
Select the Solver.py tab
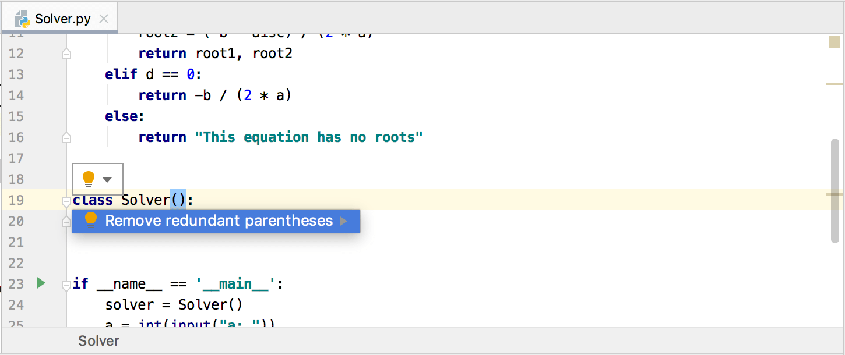point(62,19)
